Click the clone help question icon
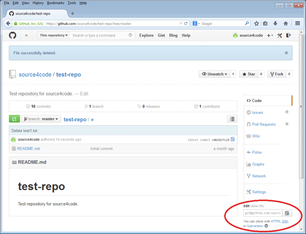Screen dimensions: 306x234 coord(266,226)
